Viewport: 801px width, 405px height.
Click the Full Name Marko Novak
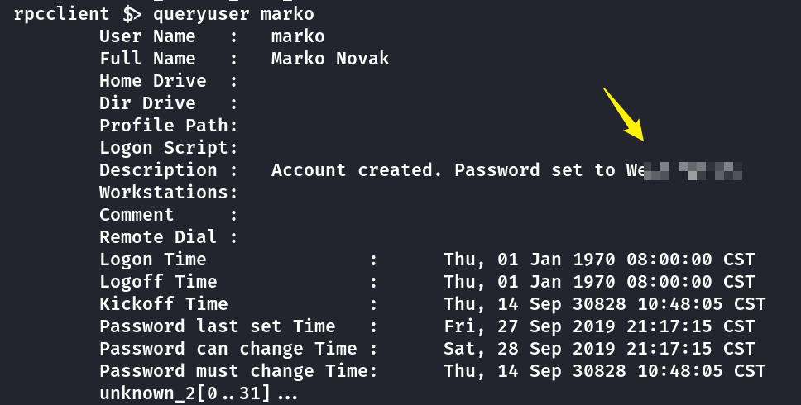click(x=330, y=59)
